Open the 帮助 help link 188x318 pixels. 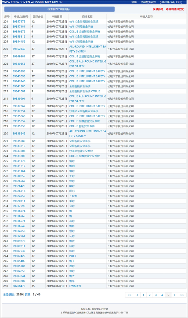coord(134,2)
